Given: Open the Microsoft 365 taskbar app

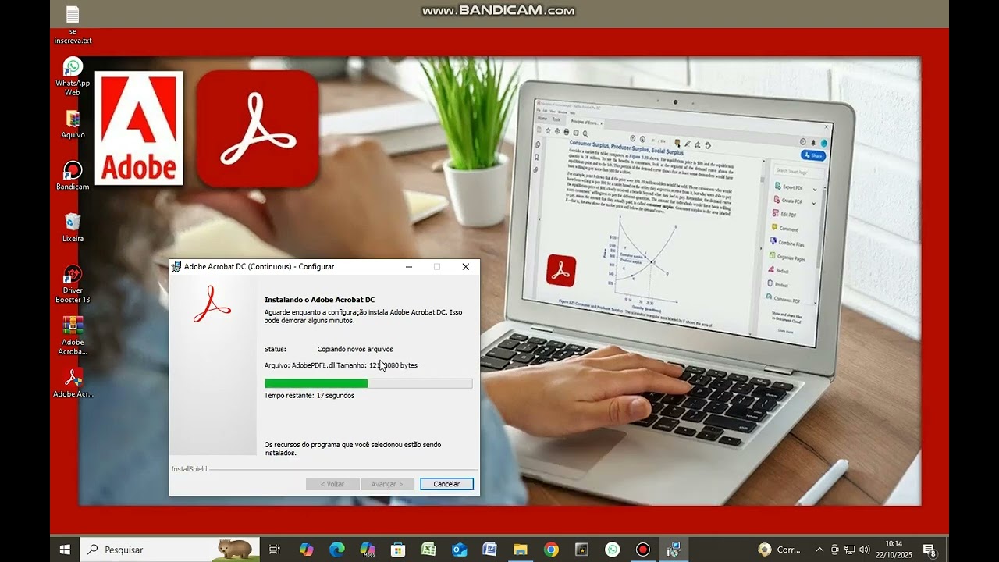Looking at the screenshot, I should pos(368,550).
